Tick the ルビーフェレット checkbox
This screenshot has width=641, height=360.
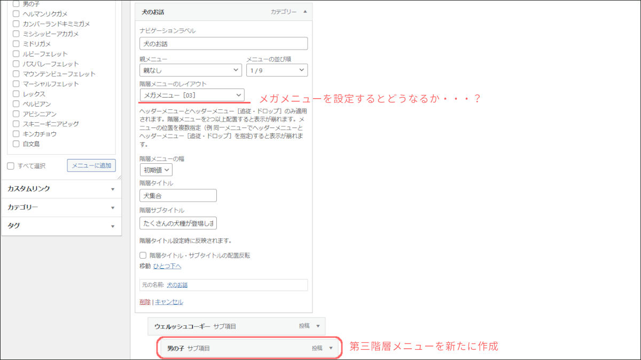[16, 54]
